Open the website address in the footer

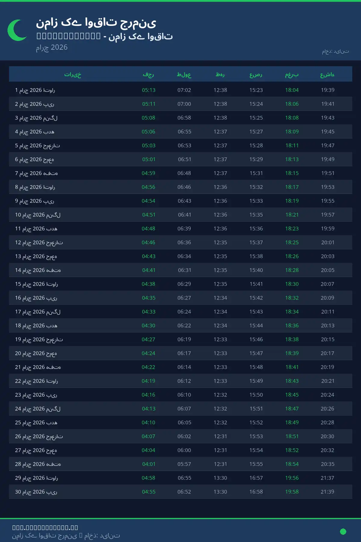pyautogui.click(x=45, y=528)
